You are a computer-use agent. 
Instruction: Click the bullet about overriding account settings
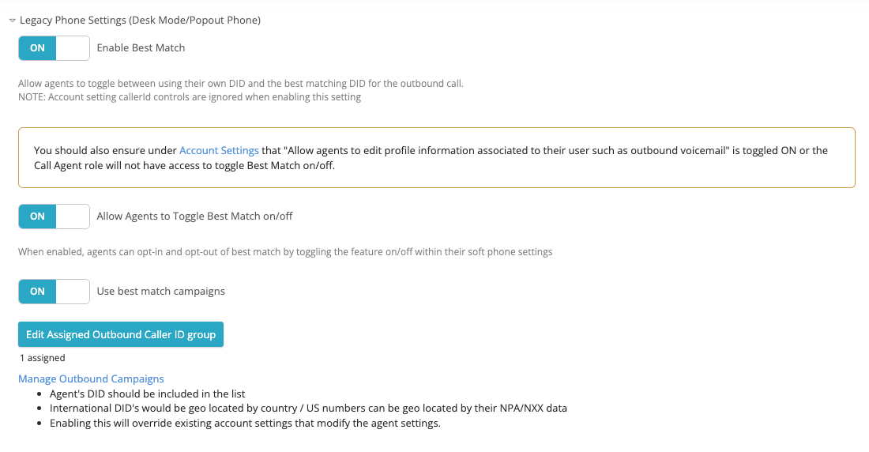coord(244,424)
